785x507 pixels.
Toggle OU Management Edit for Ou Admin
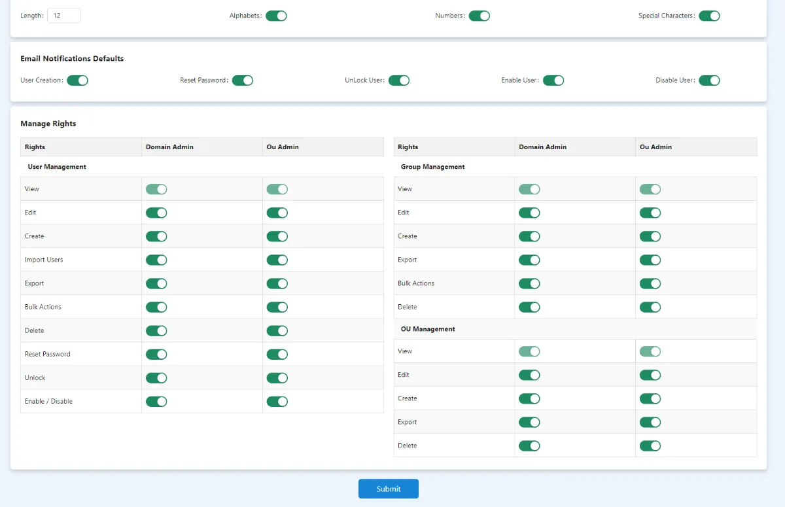coord(650,375)
